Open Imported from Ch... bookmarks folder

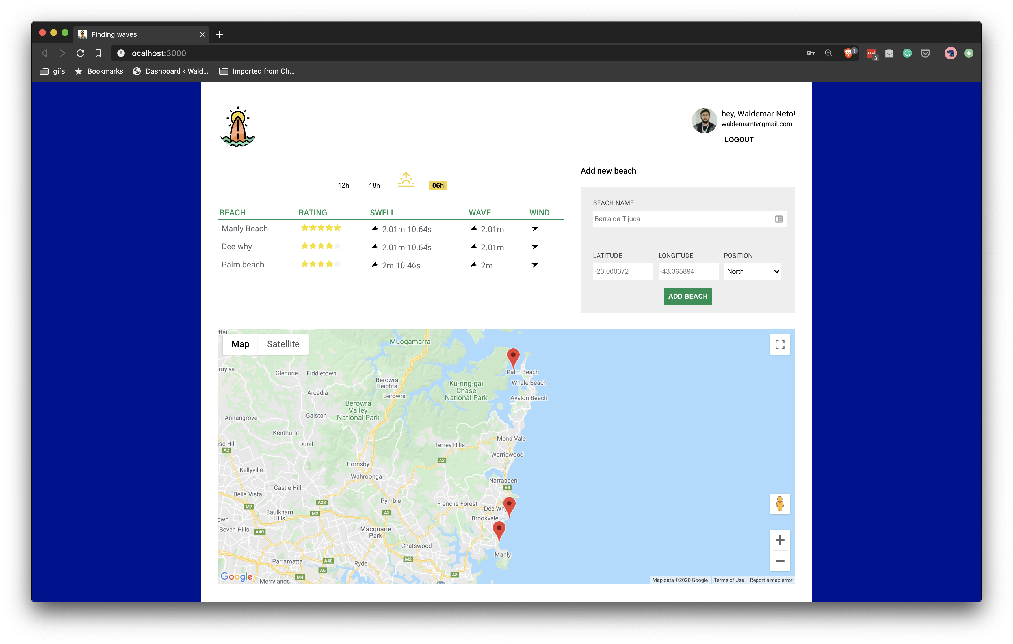(x=257, y=71)
